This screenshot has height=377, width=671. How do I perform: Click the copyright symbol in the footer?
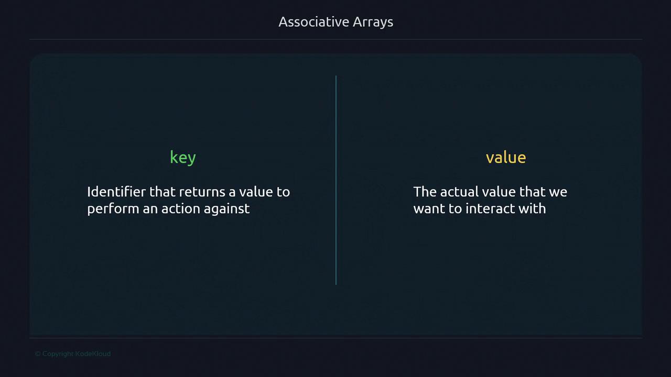pos(38,354)
